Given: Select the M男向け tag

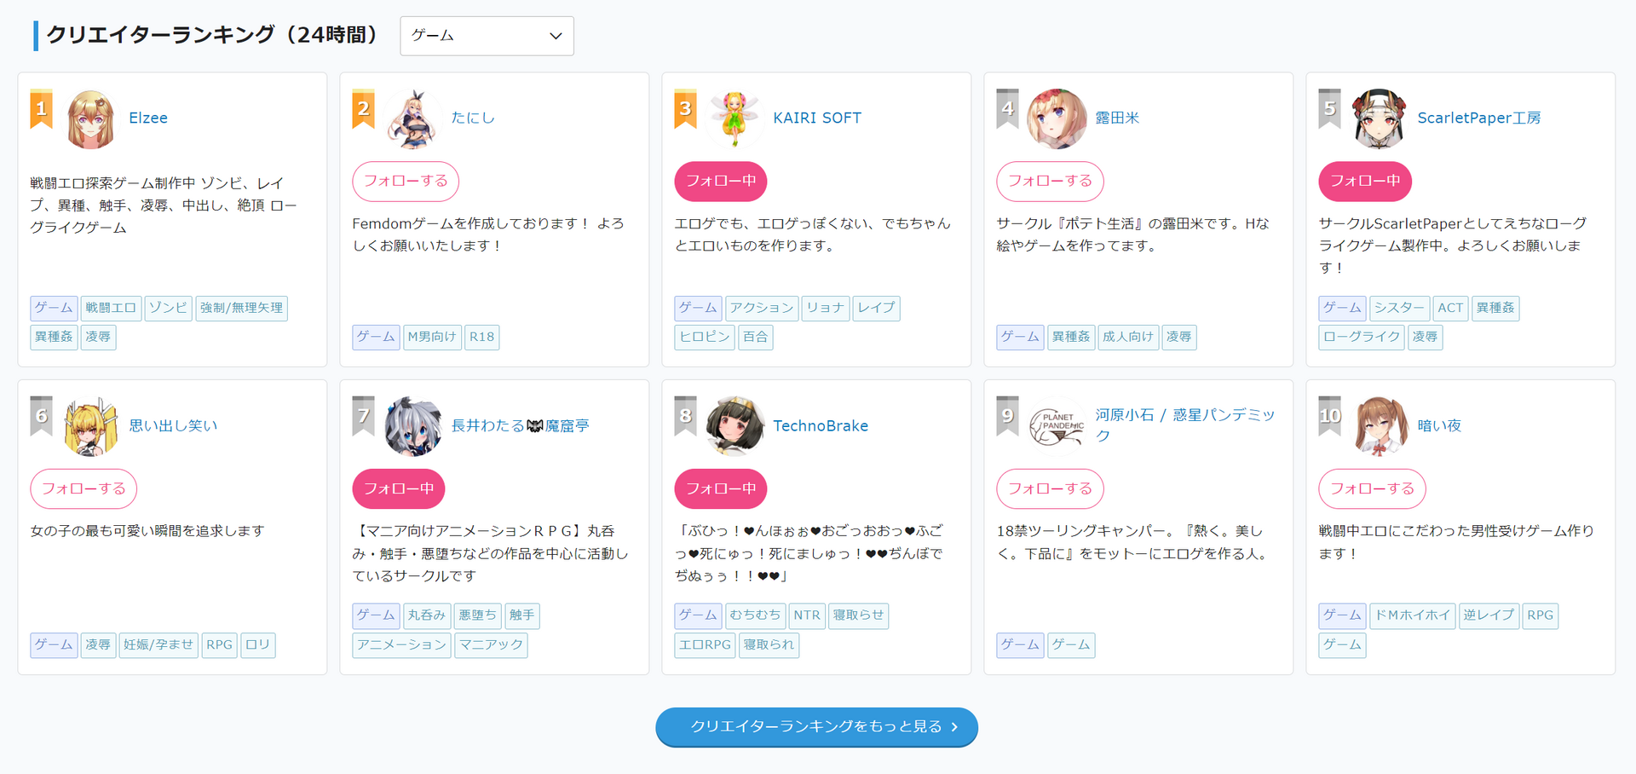Looking at the screenshot, I should [x=432, y=338].
